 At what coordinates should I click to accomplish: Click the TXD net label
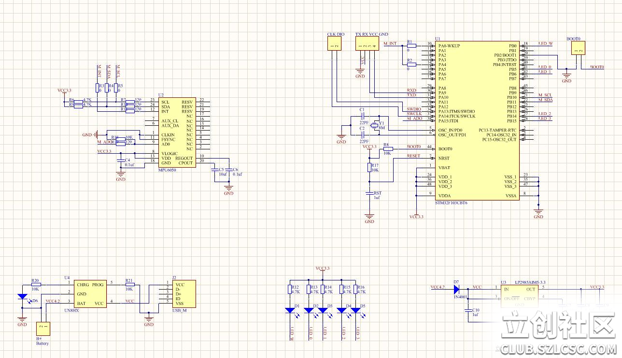[x=411, y=95]
